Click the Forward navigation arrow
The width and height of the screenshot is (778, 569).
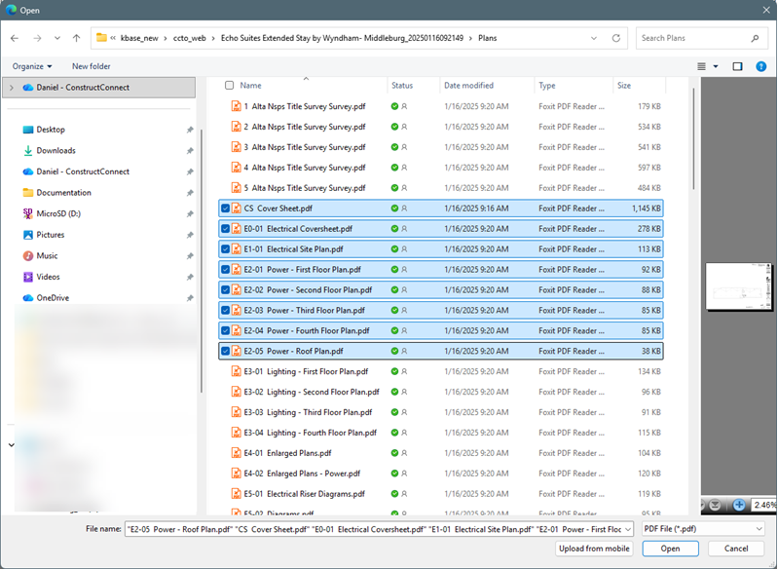pos(37,38)
